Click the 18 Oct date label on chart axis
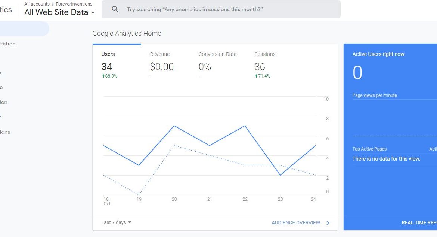Viewport: 437px width, 237px height. pos(107,201)
